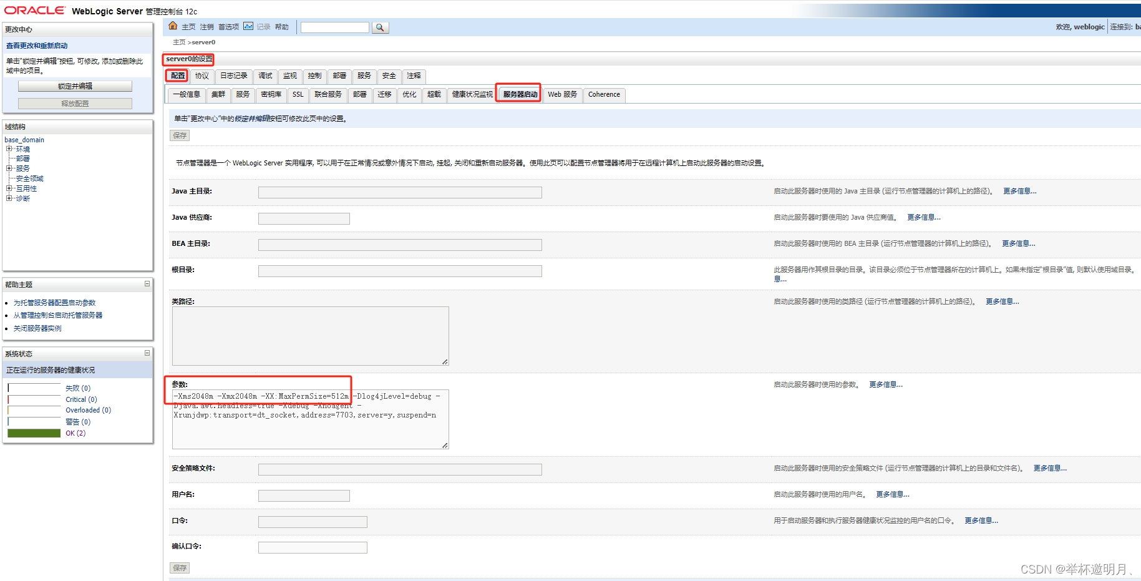The height and width of the screenshot is (581, 1141).
Task: Open 首选项 in the toolbar
Action: point(228,27)
